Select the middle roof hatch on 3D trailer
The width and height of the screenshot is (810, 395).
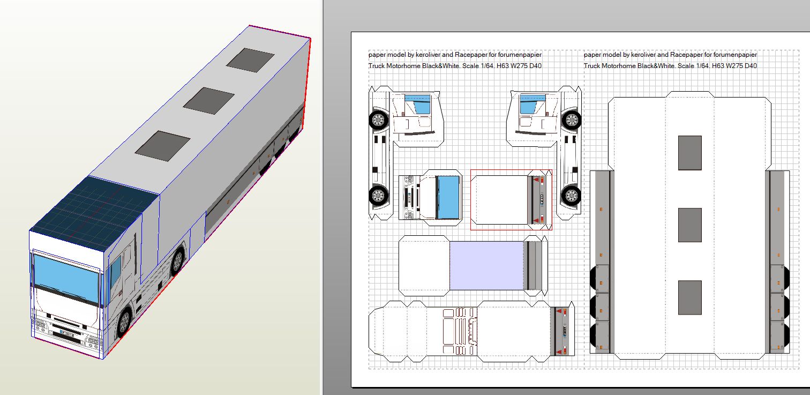click(x=208, y=100)
